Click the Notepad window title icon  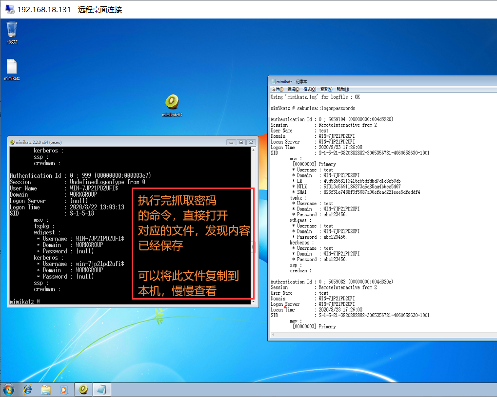point(273,82)
